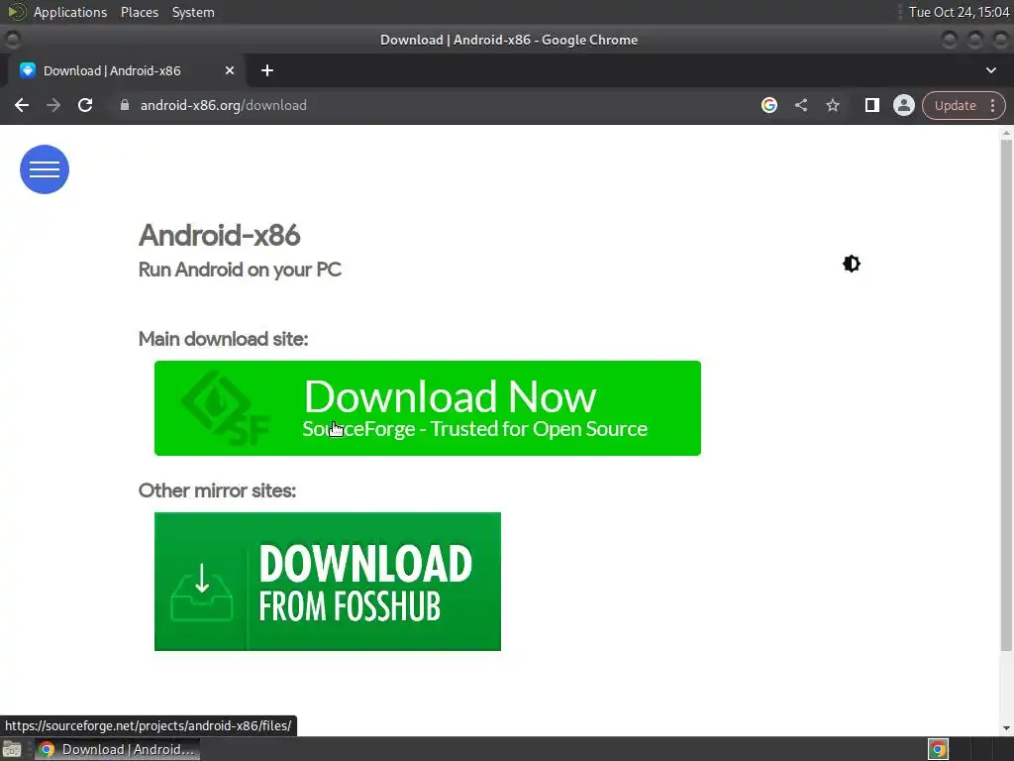Screen dimensions: 1014x761
Task: Click the Chrome tray icon at bottom right
Action: (x=938, y=749)
